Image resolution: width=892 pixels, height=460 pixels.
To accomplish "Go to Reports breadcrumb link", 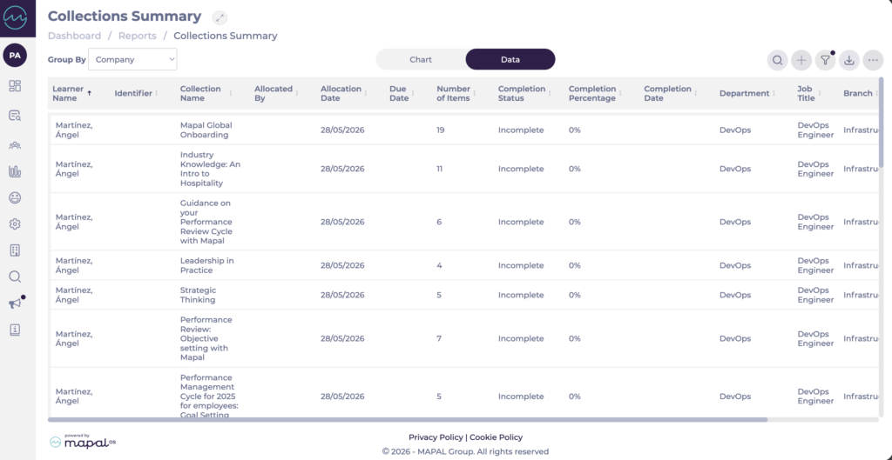I will pyautogui.click(x=137, y=36).
